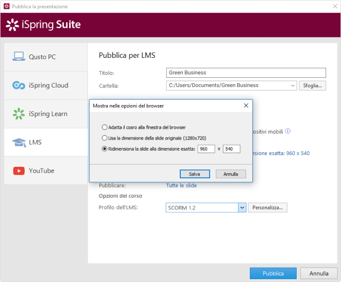
Task: Click the window title app icon
Action: pyautogui.click(x=6, y=6)
